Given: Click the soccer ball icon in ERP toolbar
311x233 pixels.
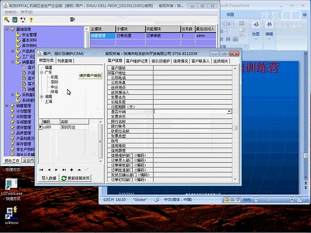Looking at the screenshot, I should 23,20.
